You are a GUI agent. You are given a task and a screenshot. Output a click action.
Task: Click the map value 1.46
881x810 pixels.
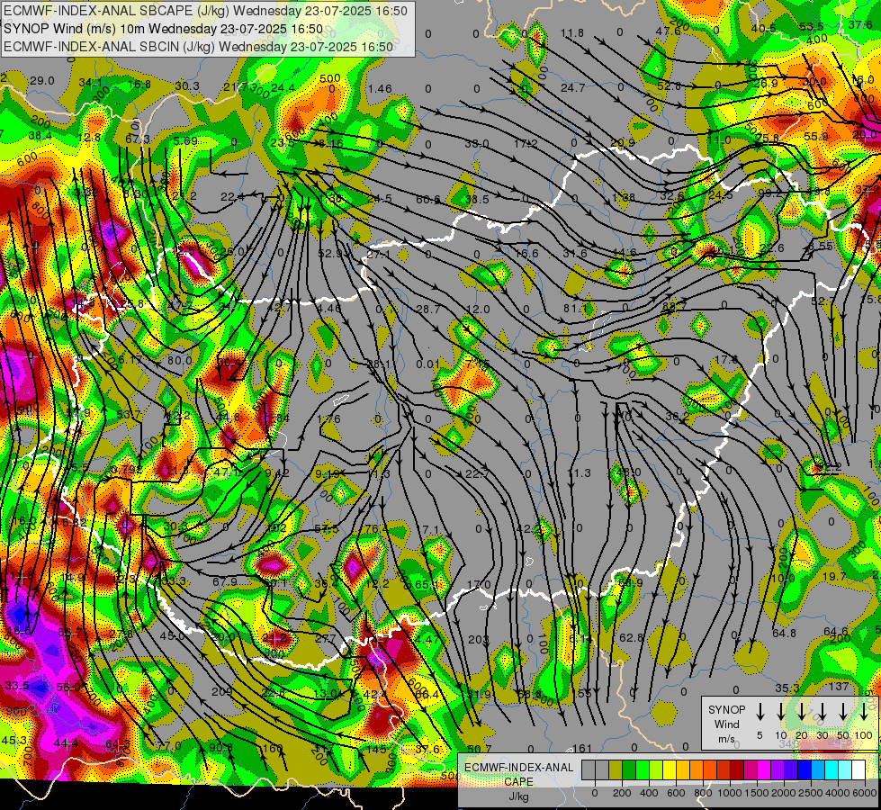[x=380, y=89]
